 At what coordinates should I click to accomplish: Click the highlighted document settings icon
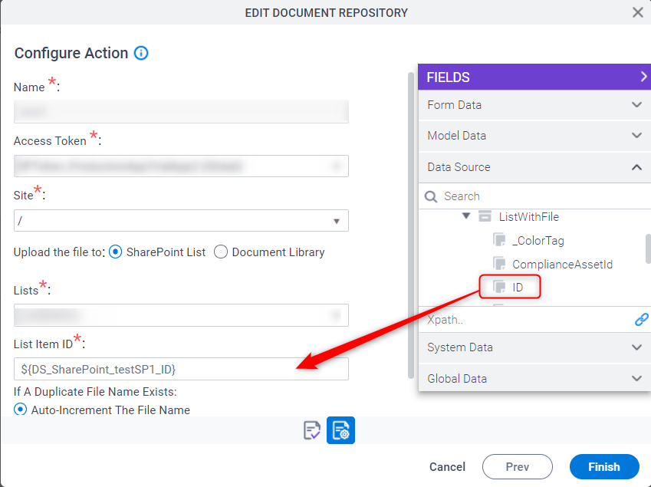point(340,431)
